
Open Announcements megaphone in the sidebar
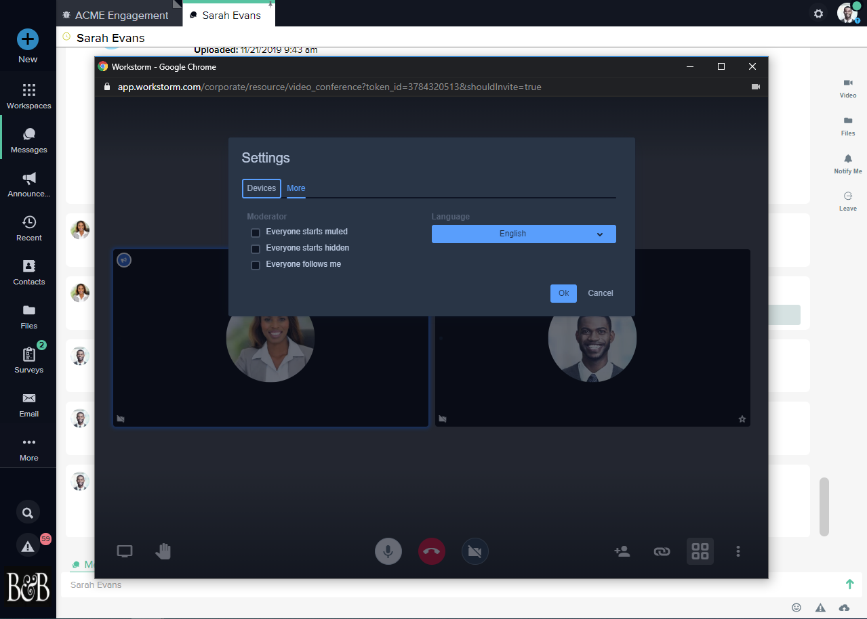click(28, 184)
